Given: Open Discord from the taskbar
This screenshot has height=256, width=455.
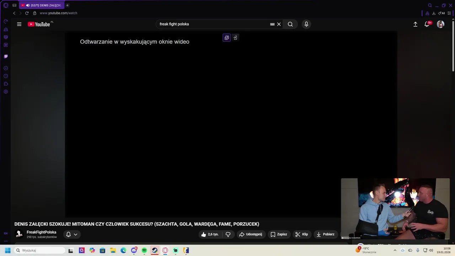Looking at the screenshot, I should point(134,250).
